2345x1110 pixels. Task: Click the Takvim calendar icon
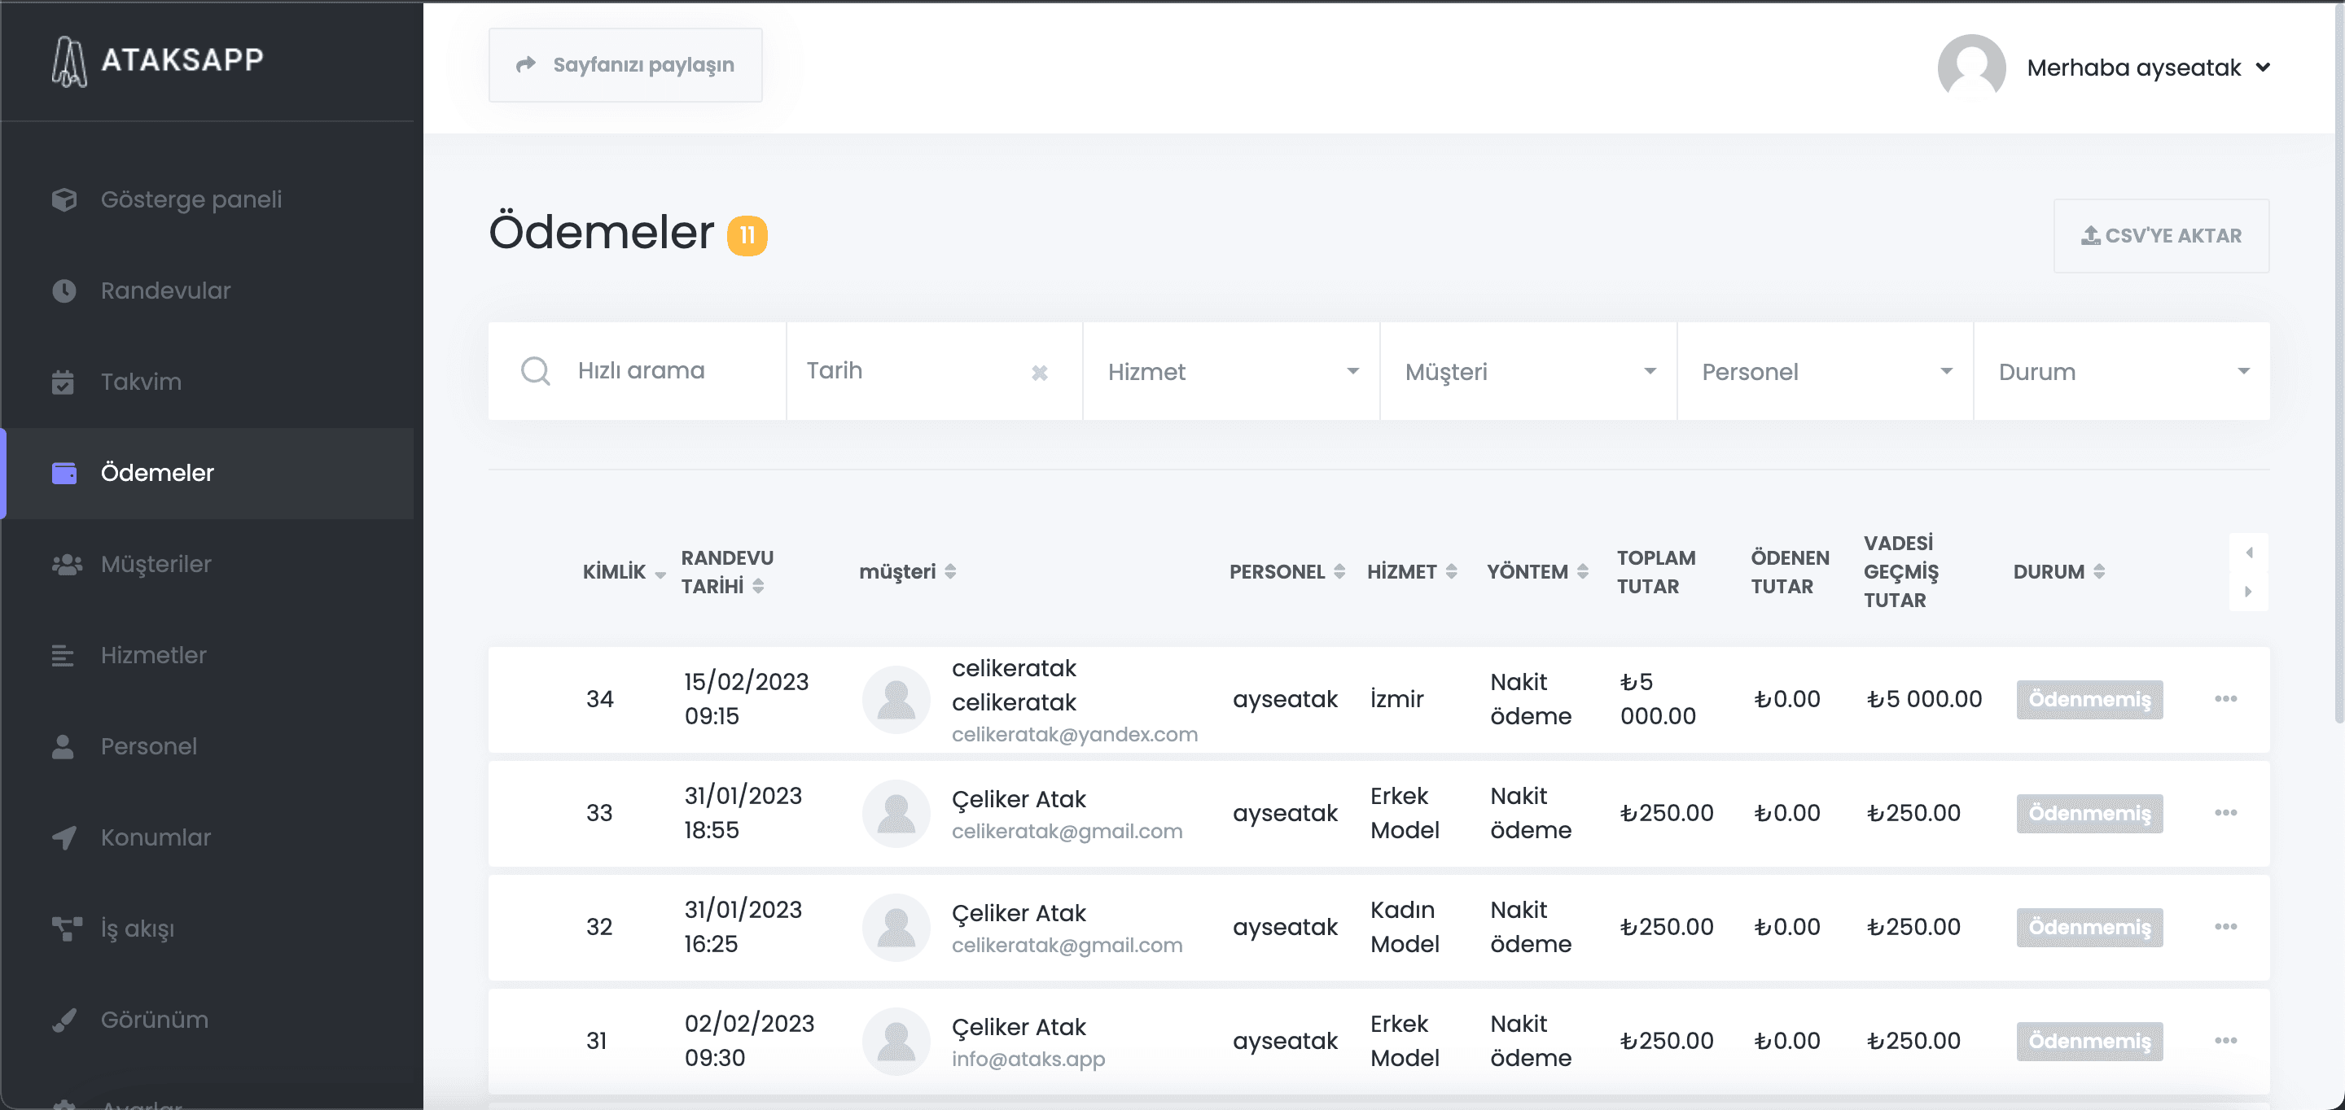coord(63,382)
